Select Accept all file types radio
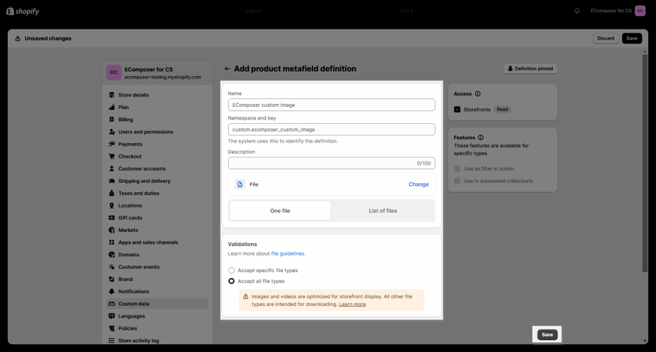The width and height of the screenshot is (656, 352). (231, 282)
